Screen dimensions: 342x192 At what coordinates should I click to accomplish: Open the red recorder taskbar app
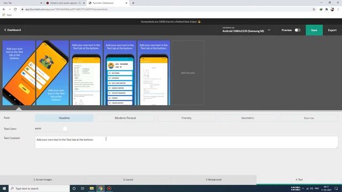coord(109,188)
